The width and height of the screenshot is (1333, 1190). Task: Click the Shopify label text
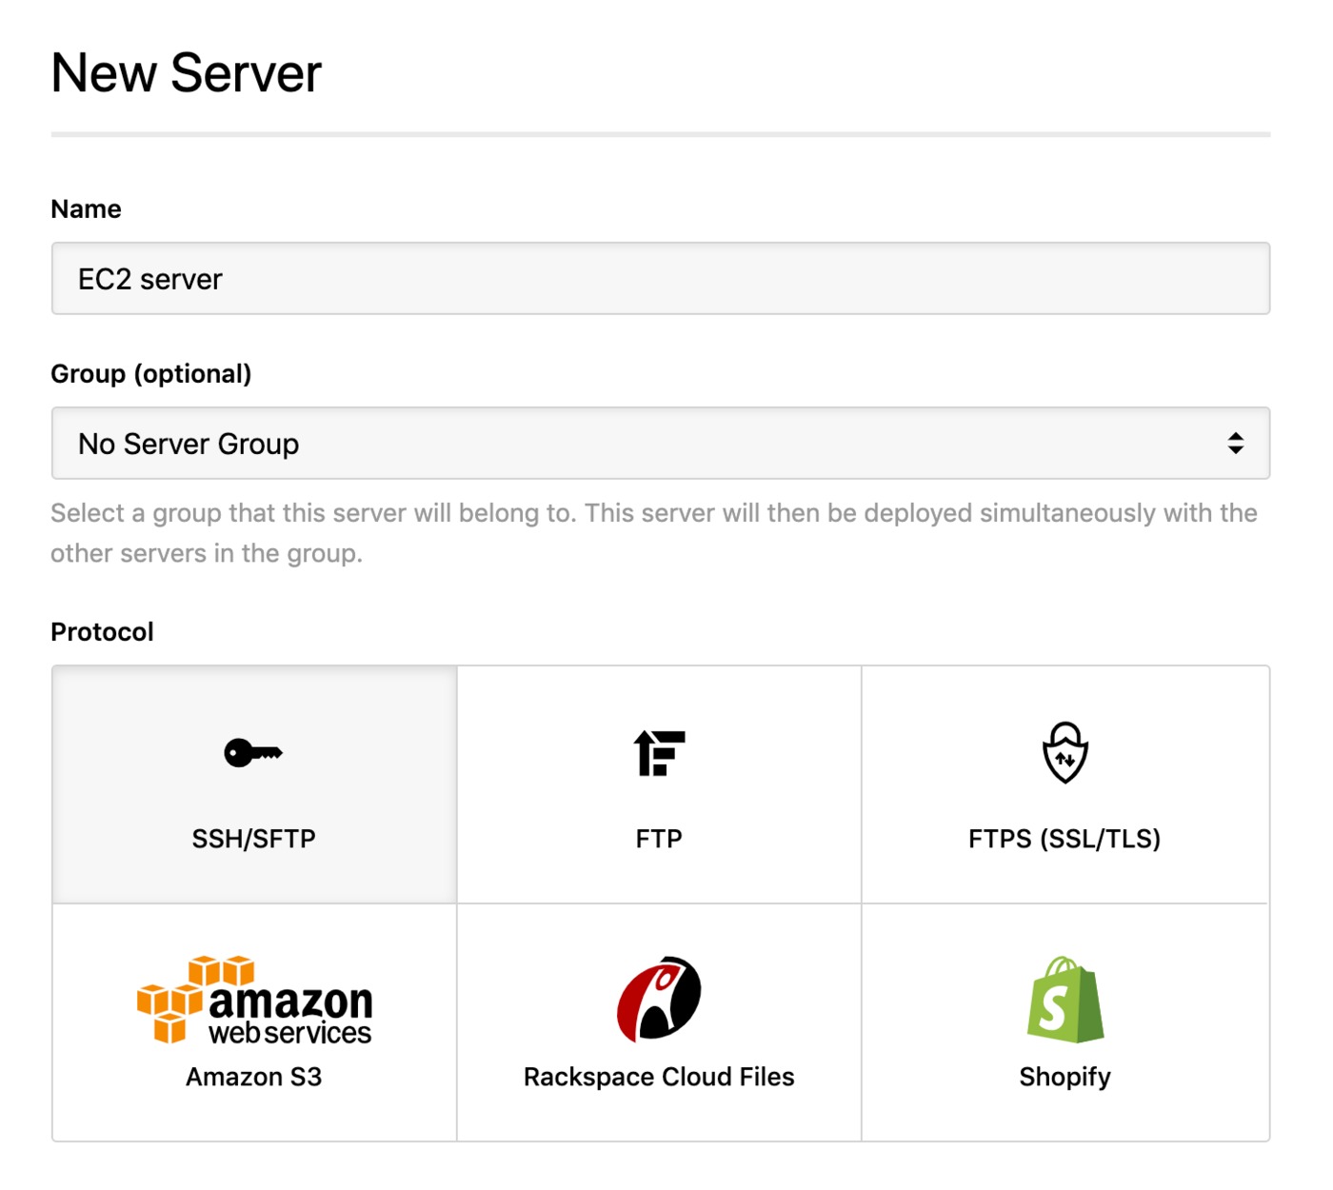1064,1078
